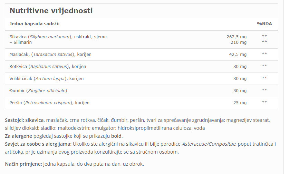The height and width of the screenshot is (174, 289).
Task: Select the Maslačak Taraxacum sativus row
Action: click(141, 55)
